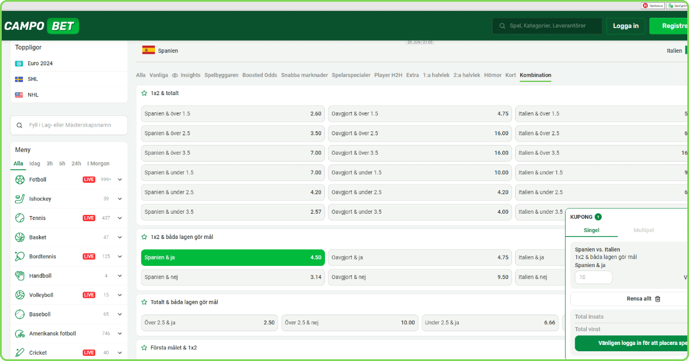Click the magnifier icon in the top search bar
Image resolution: width=689 pixels, height=361 pixels.
coord(502,26)
